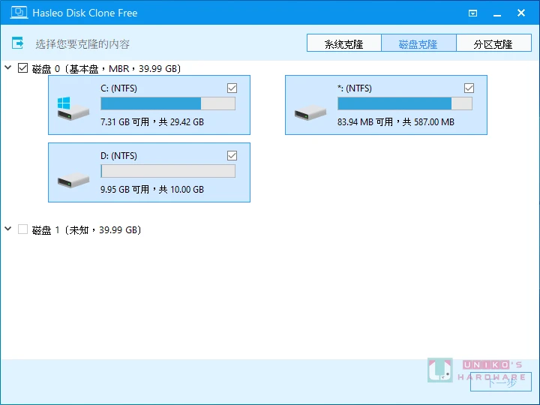Click the drive icon for D: partition
The width and height of the screenshot is (540, 405).
(73, 181)
